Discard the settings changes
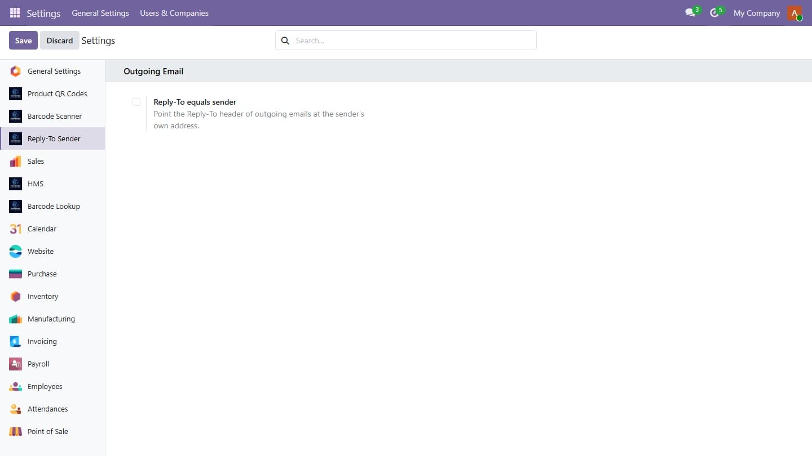The height and width of the screenshot is (456, 812). (60, 41)
